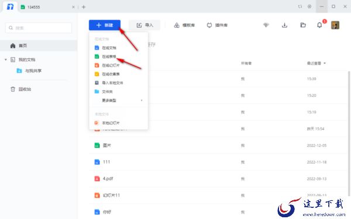Click the 15:20 timestamp row
Screen dimensions: 351x219
tap(311, 95)
